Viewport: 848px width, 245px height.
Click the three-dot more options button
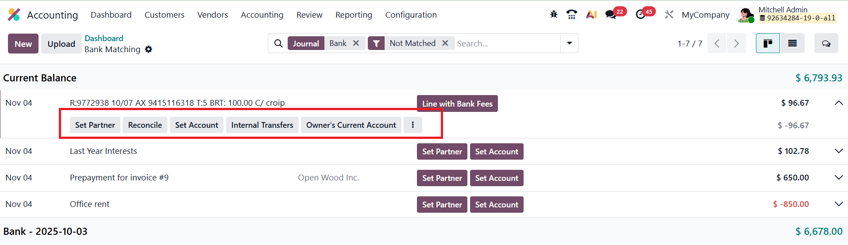412,125
